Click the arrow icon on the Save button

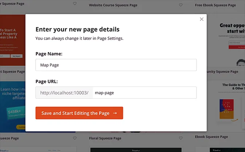coord(115,113)
